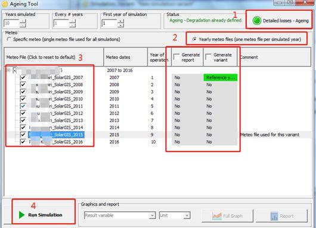Click the Full Graph chart icon
This screenshot has width=316, height=228.
[x=217, y=216]
